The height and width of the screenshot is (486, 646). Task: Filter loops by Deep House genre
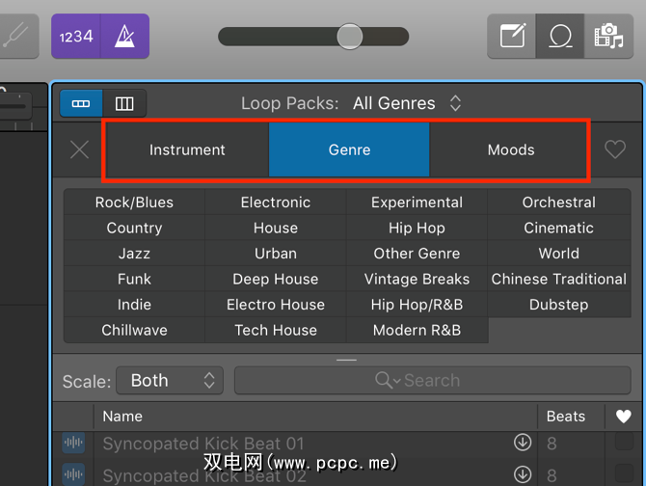pos(275,279)
